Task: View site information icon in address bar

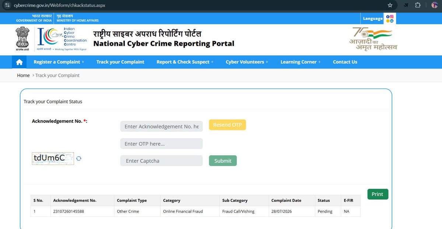Action: (7, 6)
